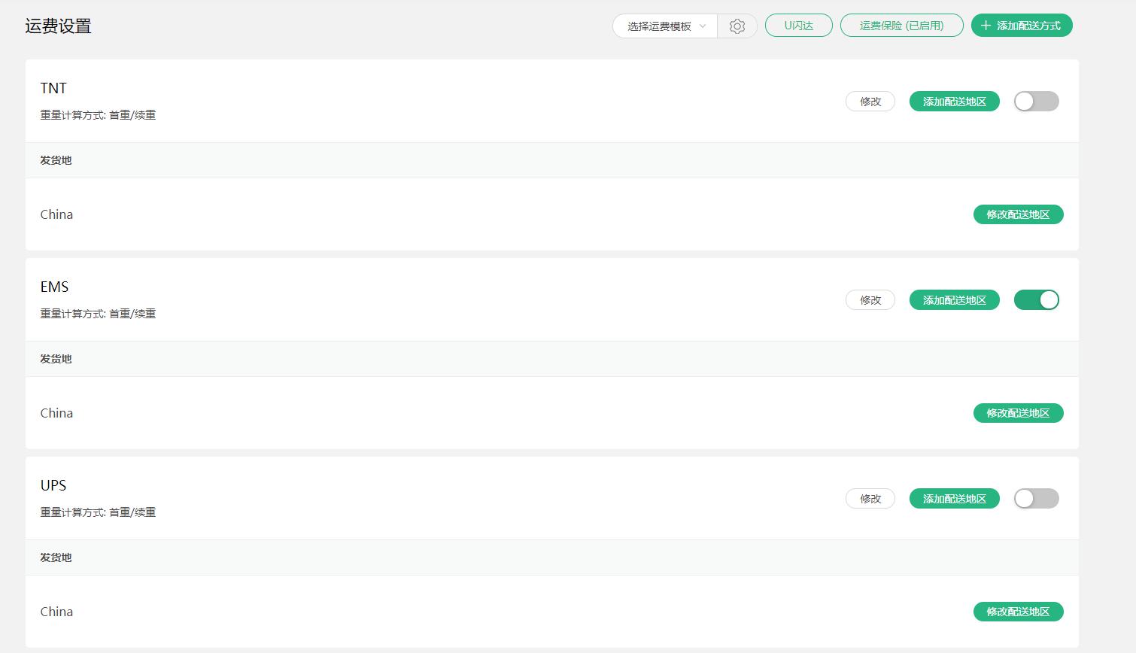The height and width of the screenshot is (653, 1136).
Task: Add delivery region for TNT
Action: coord(954,102)
